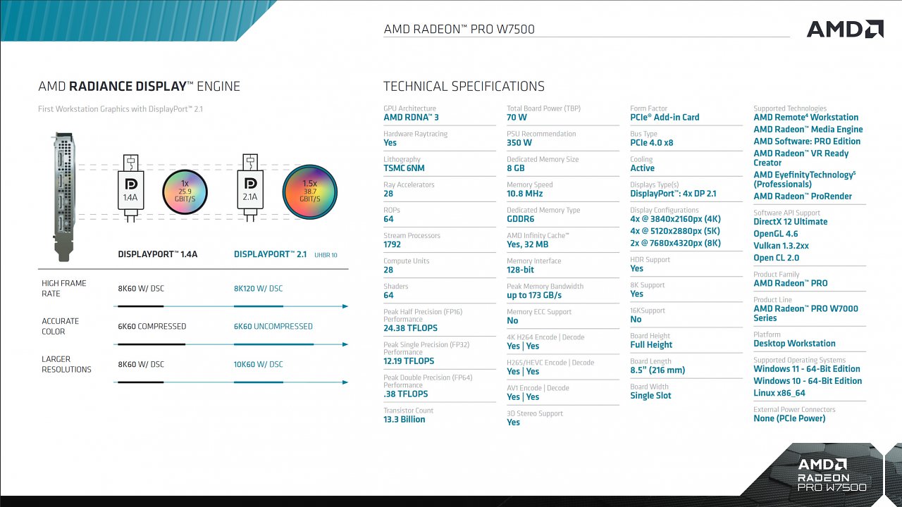902x507 pixels.
Task: Click the 350 W PSU recommendation
Action: [x=519, y=143]
